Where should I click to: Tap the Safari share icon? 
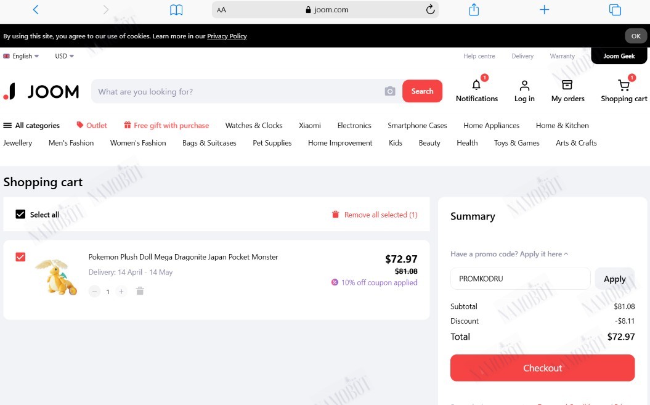coord(474,9)
